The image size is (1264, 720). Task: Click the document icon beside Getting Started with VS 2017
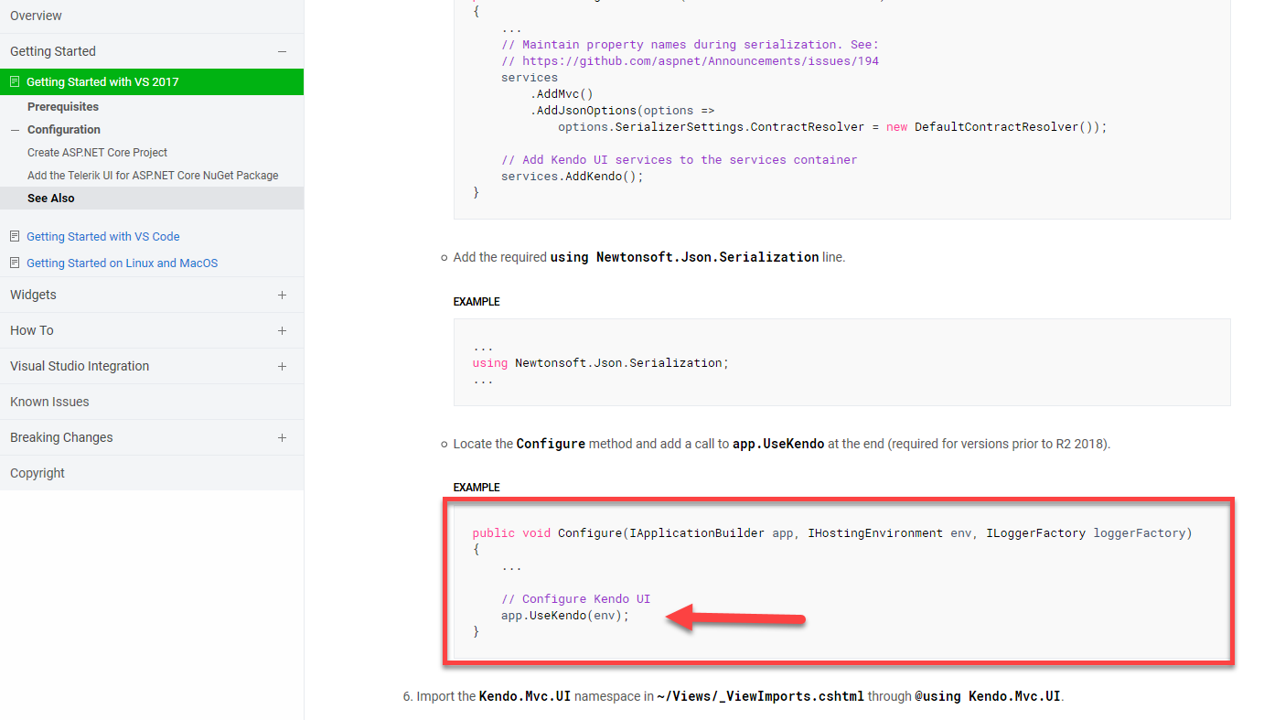[x=15, y=82]
